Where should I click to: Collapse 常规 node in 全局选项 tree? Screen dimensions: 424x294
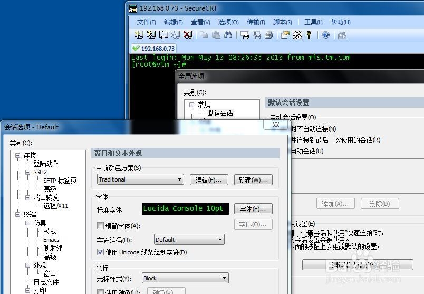click(192, 105)
